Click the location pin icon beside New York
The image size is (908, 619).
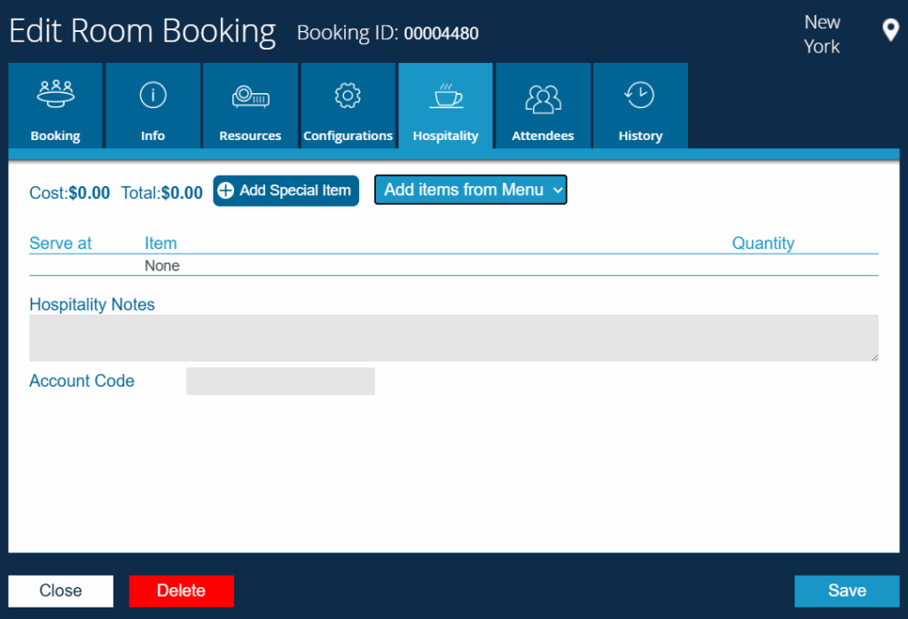[890, 31]
